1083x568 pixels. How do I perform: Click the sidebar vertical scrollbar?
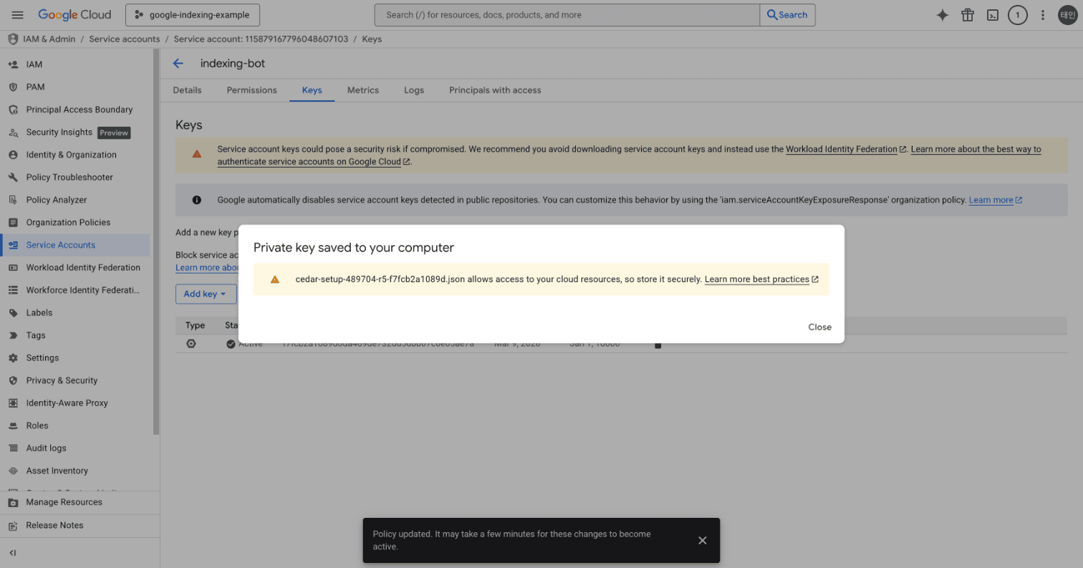(x=156, y=244)
